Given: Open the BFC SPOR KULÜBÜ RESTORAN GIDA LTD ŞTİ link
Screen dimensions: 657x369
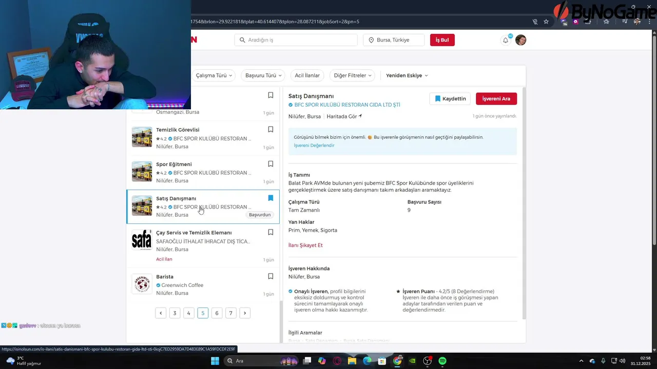Looking at the screenshot, I should point(347,105).
